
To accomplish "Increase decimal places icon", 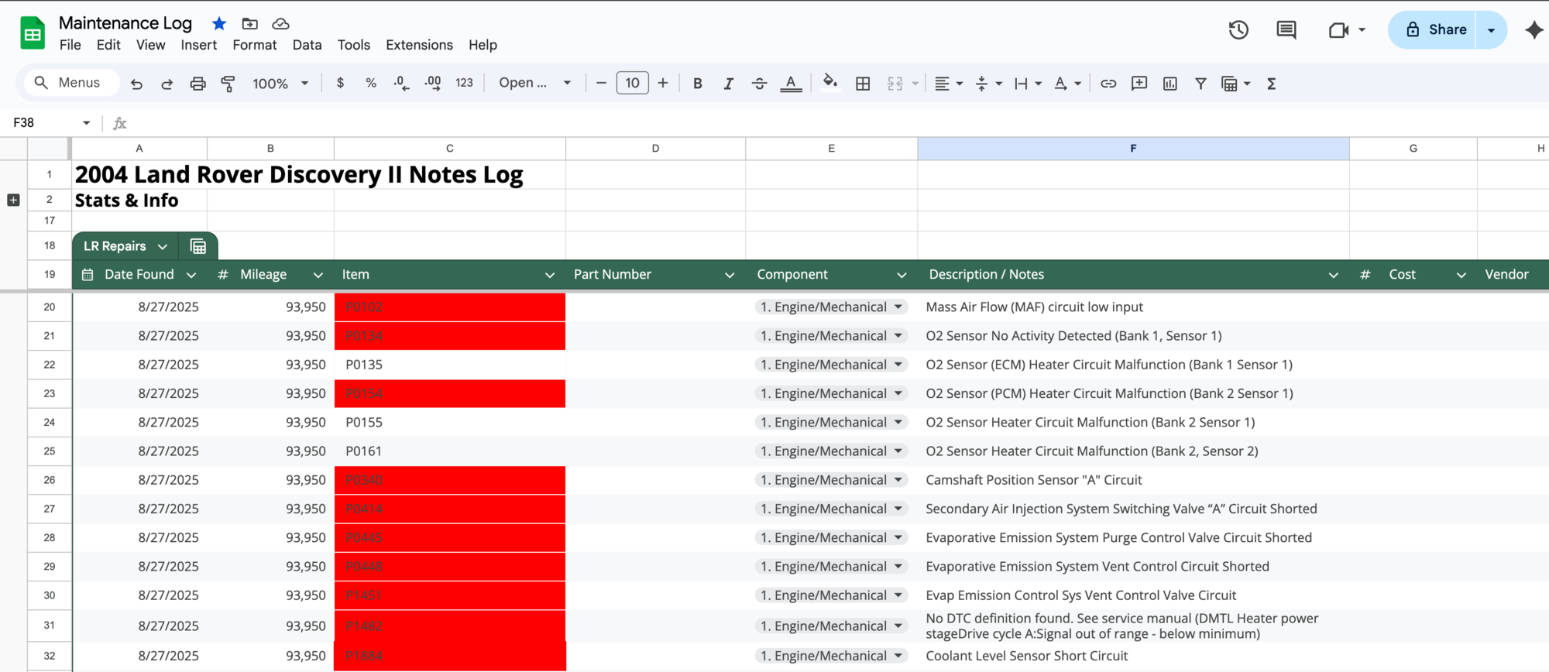I will click(433, 83).
